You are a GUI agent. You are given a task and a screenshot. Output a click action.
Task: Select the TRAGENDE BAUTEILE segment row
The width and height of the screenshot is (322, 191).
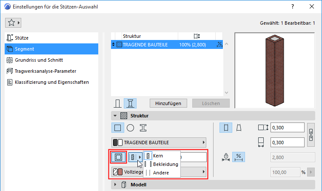pyautogui.click(x=167, y=45)
